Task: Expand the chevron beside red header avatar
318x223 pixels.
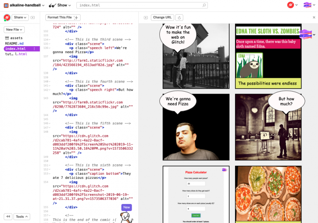Action: pos(297,5)
